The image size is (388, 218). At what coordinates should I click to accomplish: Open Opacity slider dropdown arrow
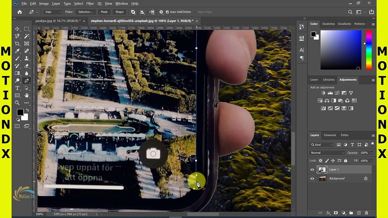point(372,153)
